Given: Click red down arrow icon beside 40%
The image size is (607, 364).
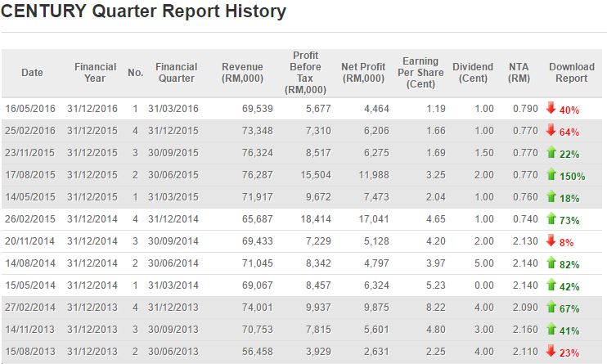Looking at the screenshot, I should (x=551, y=108).
